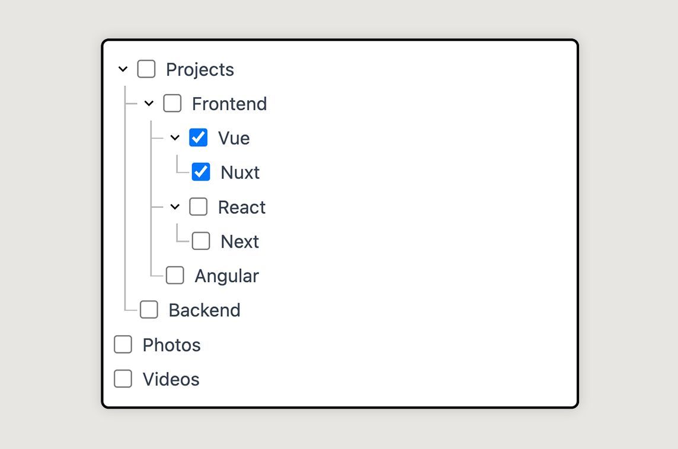The height and width of the screenshot is (449, 678).
Task: Uncheck the Vue checkbox
Action: (198, 138)
